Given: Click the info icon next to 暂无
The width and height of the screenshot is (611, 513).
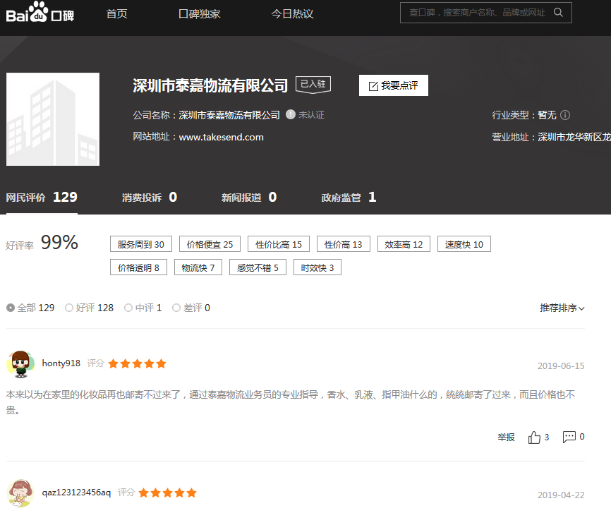Looking at the screenshot, I should 565,115.
